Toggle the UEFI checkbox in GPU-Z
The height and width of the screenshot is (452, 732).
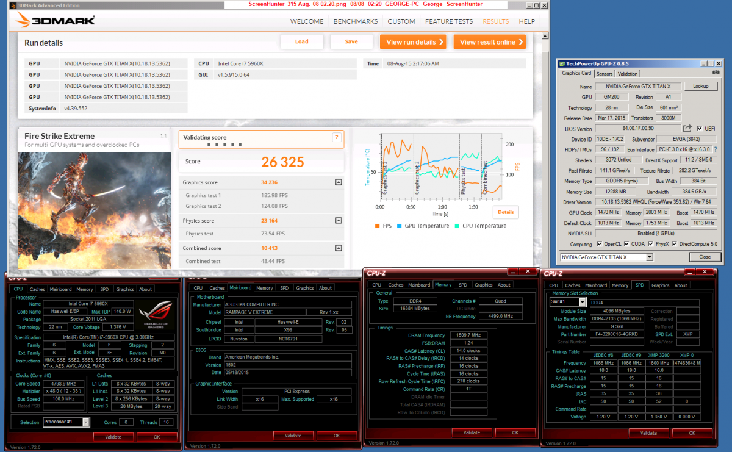(x=698, y=129)
